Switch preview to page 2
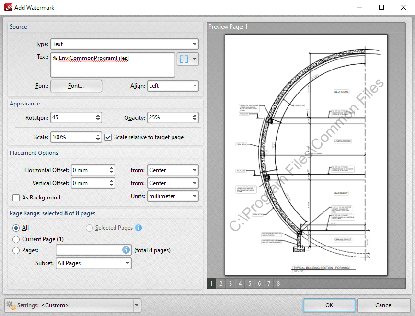 tap(221, 284)
